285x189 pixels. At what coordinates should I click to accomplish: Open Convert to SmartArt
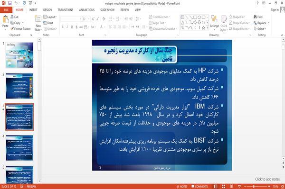point(163,29)
